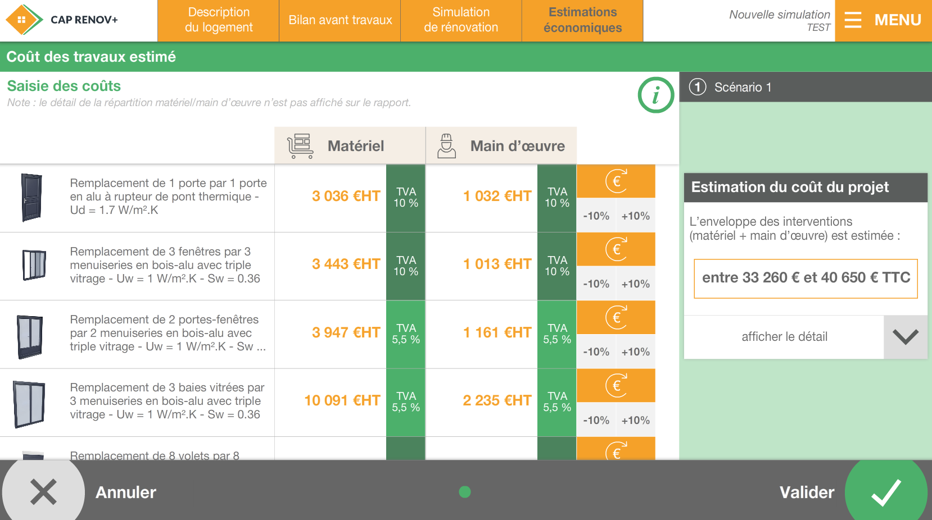Click afficher le détail text
Image resolution: width=932 pixels, height=520 pixels.
(785, 337)
